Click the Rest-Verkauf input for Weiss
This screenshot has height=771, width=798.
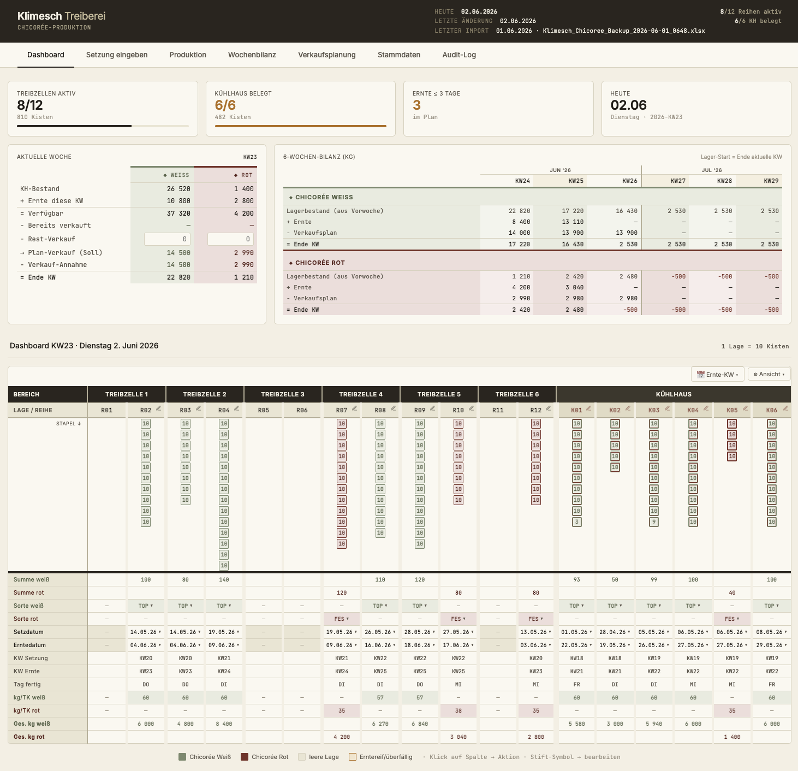167,239
